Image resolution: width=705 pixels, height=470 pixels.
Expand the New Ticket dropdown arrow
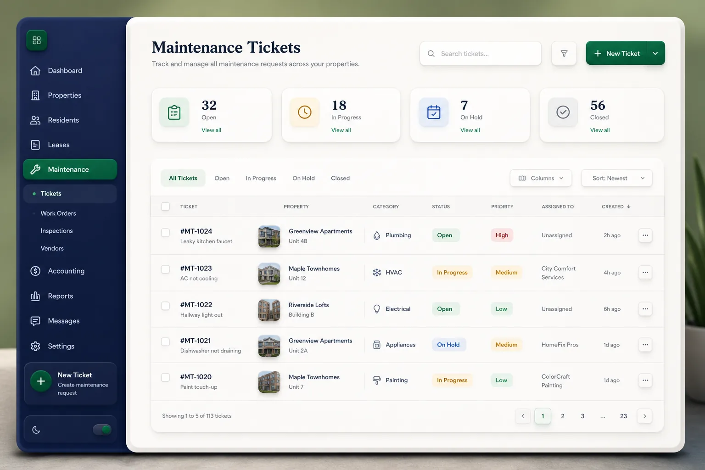pyautogui.click(x=655, y=54)
